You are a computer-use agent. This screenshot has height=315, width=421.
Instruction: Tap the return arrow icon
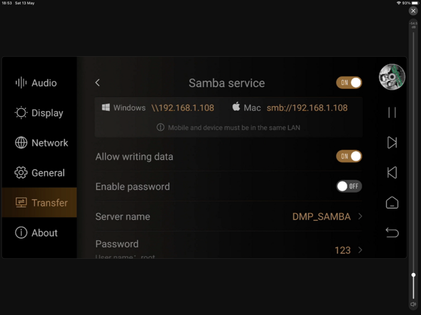pyautogui.click(x=392, y=232)
